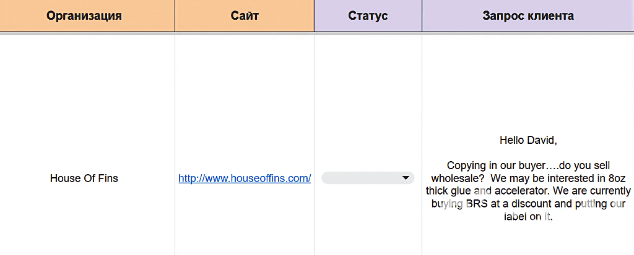The height and width of the screenshot is (255, 634).
Task: Click the "Hello David," greeting line
Action: 528,140
